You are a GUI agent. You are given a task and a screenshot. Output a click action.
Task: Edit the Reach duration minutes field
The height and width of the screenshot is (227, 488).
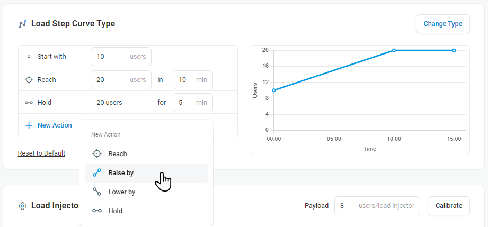click(x=193, y=80)
